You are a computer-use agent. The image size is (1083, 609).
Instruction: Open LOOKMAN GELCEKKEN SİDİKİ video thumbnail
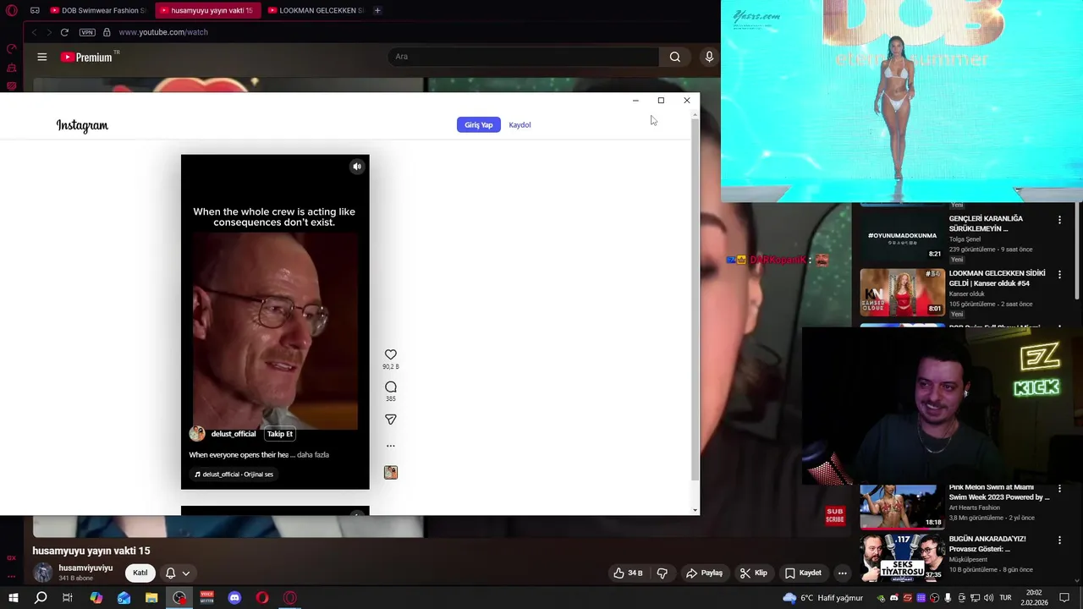902,292
